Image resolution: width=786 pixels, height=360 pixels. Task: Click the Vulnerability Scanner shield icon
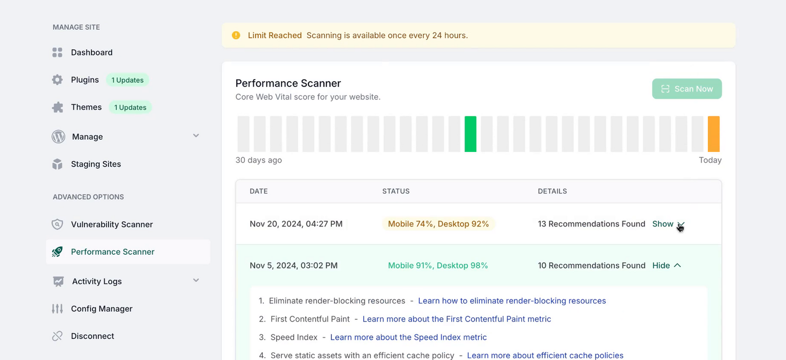(x=57, y=224)
